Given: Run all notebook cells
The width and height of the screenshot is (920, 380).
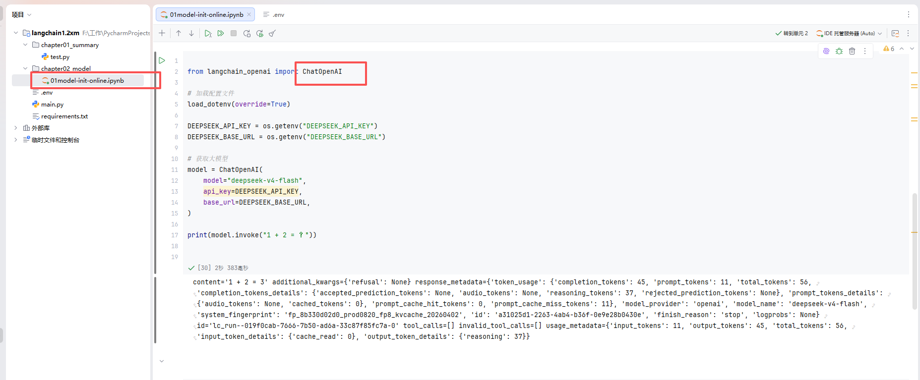Looking at the screenshot, I should point(221,33).
